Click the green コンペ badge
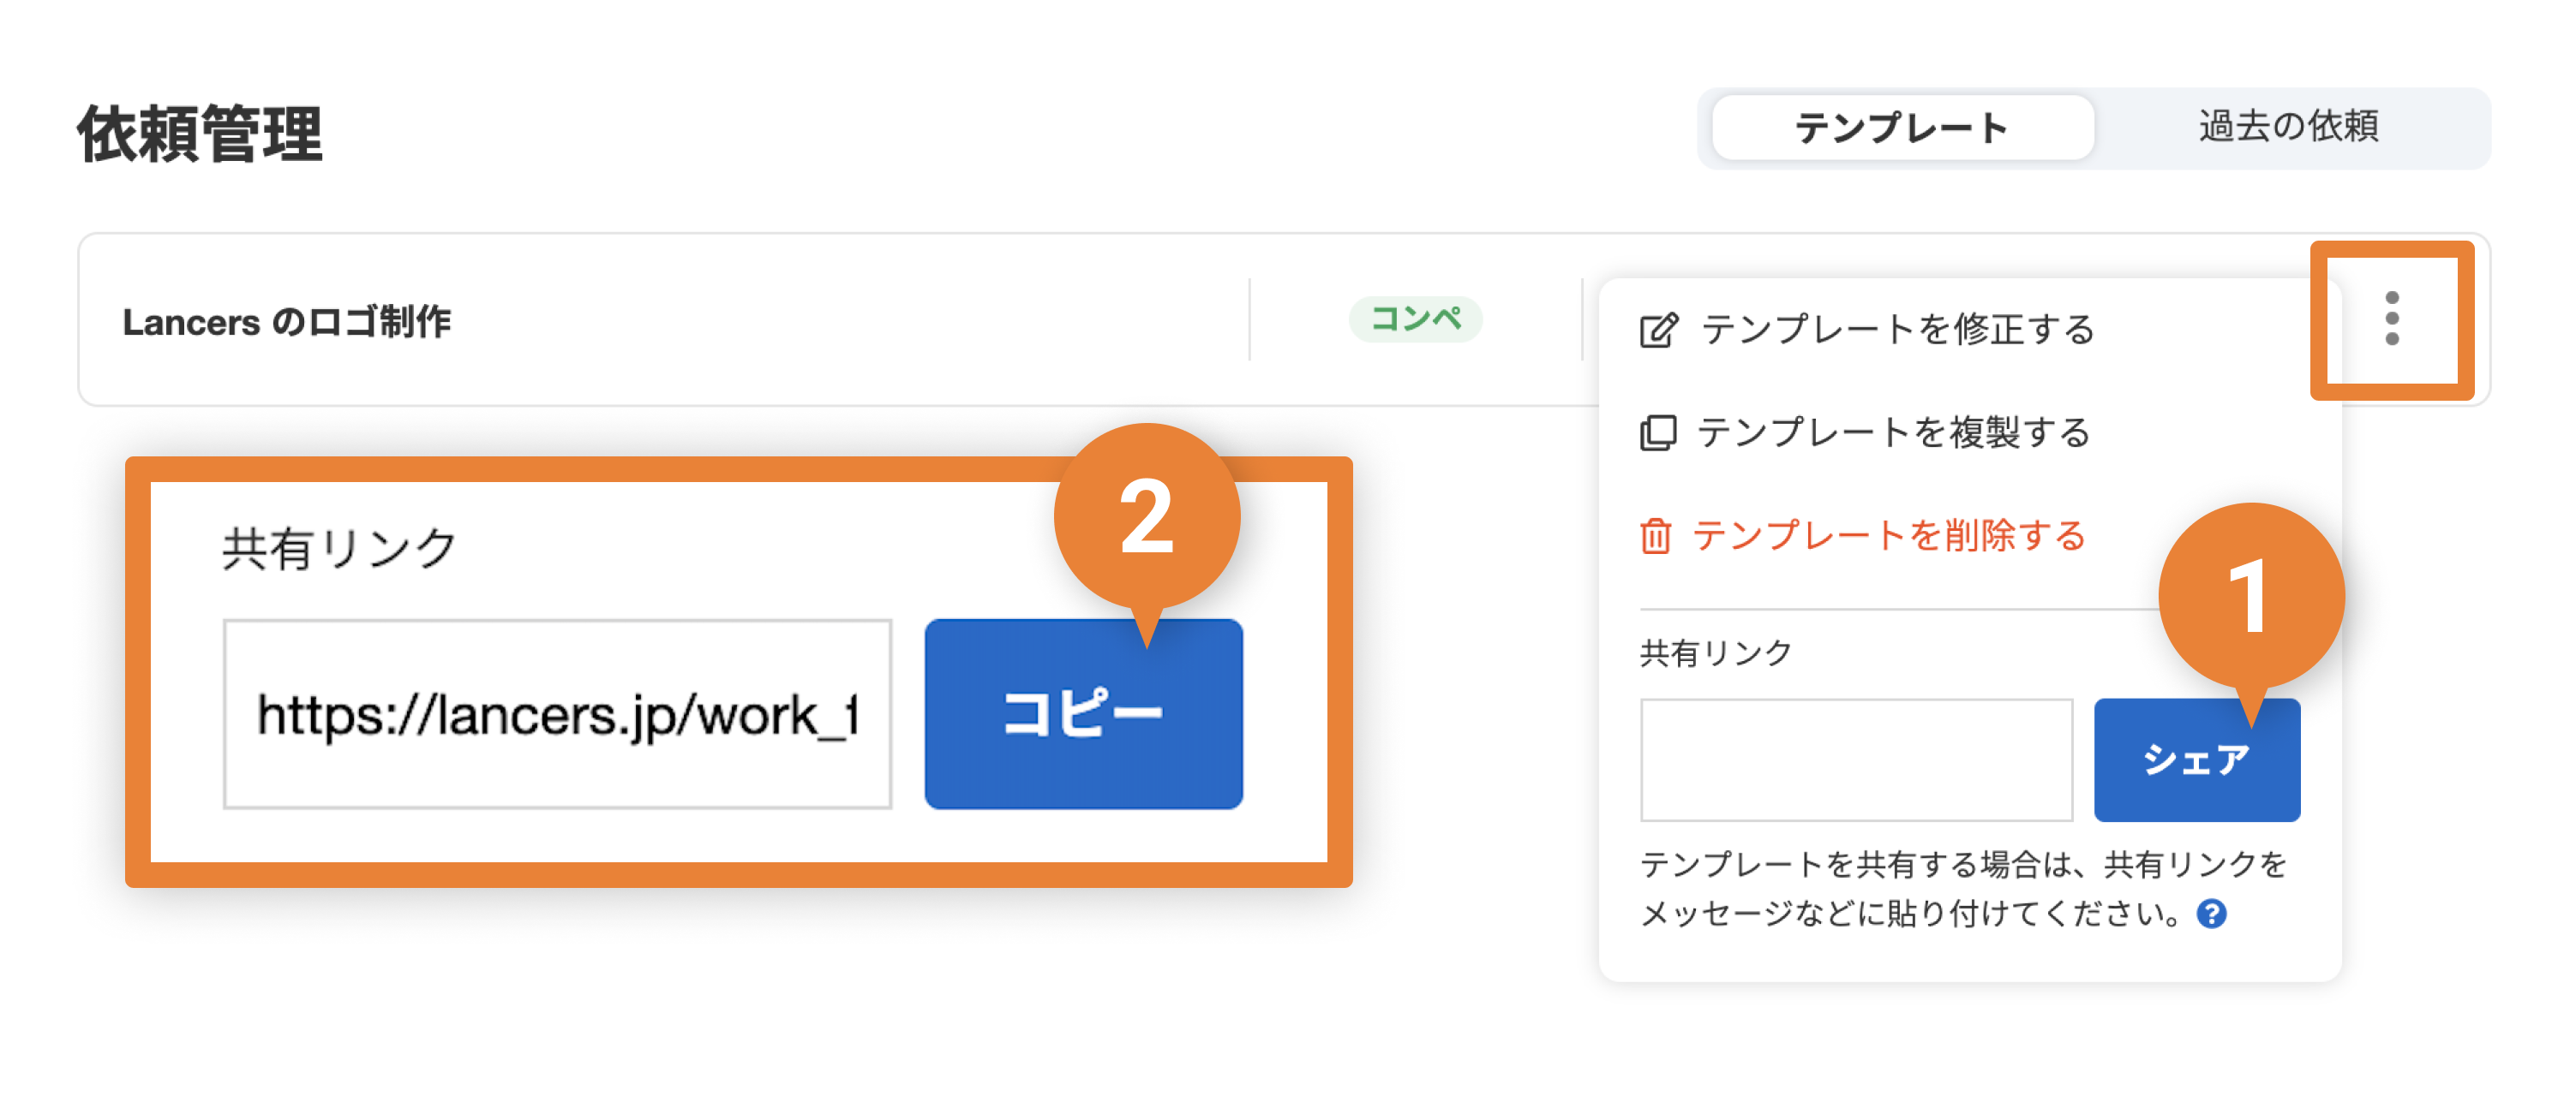Screen dimensions: 2576x1102 pos(1415,319)
